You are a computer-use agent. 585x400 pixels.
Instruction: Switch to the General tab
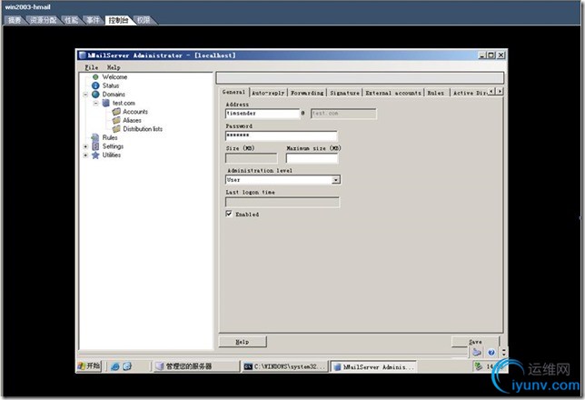tap(234, 92)
